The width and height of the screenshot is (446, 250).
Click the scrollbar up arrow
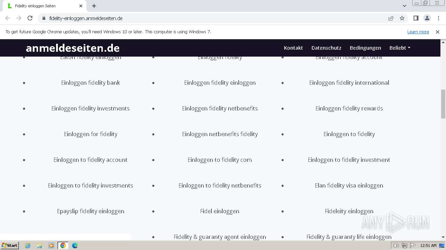(443, 42)
